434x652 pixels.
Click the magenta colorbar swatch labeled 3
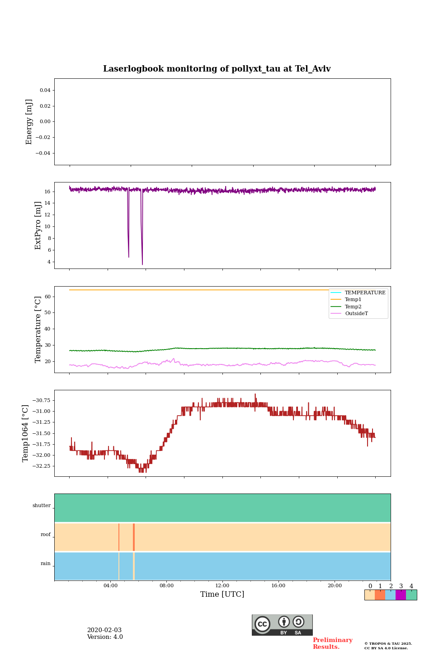click(x=401, y=595)
